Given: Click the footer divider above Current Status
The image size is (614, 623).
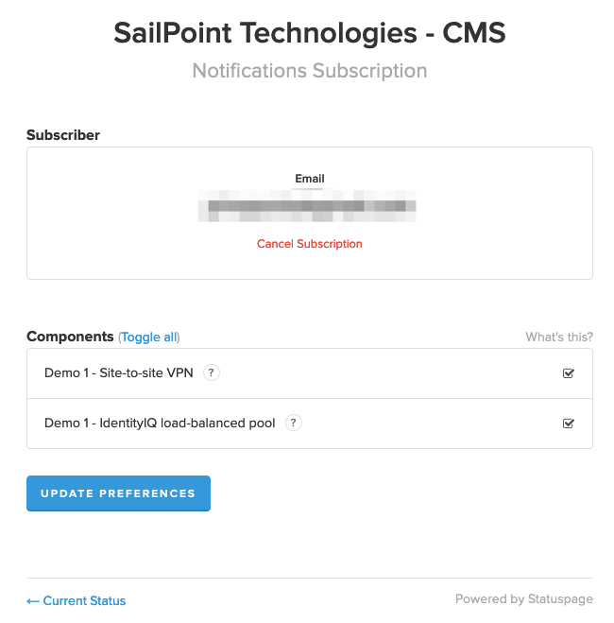Looking at the screenshot, I should (310, 578).
